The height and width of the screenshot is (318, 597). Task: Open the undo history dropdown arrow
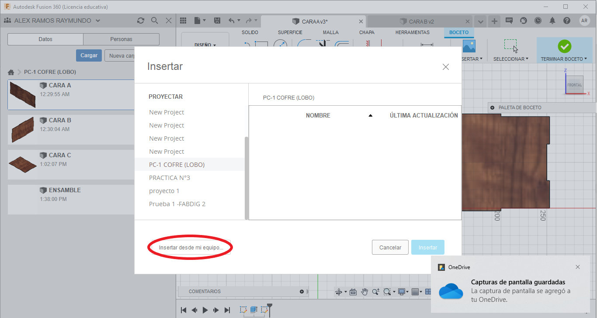pos(239,21)
